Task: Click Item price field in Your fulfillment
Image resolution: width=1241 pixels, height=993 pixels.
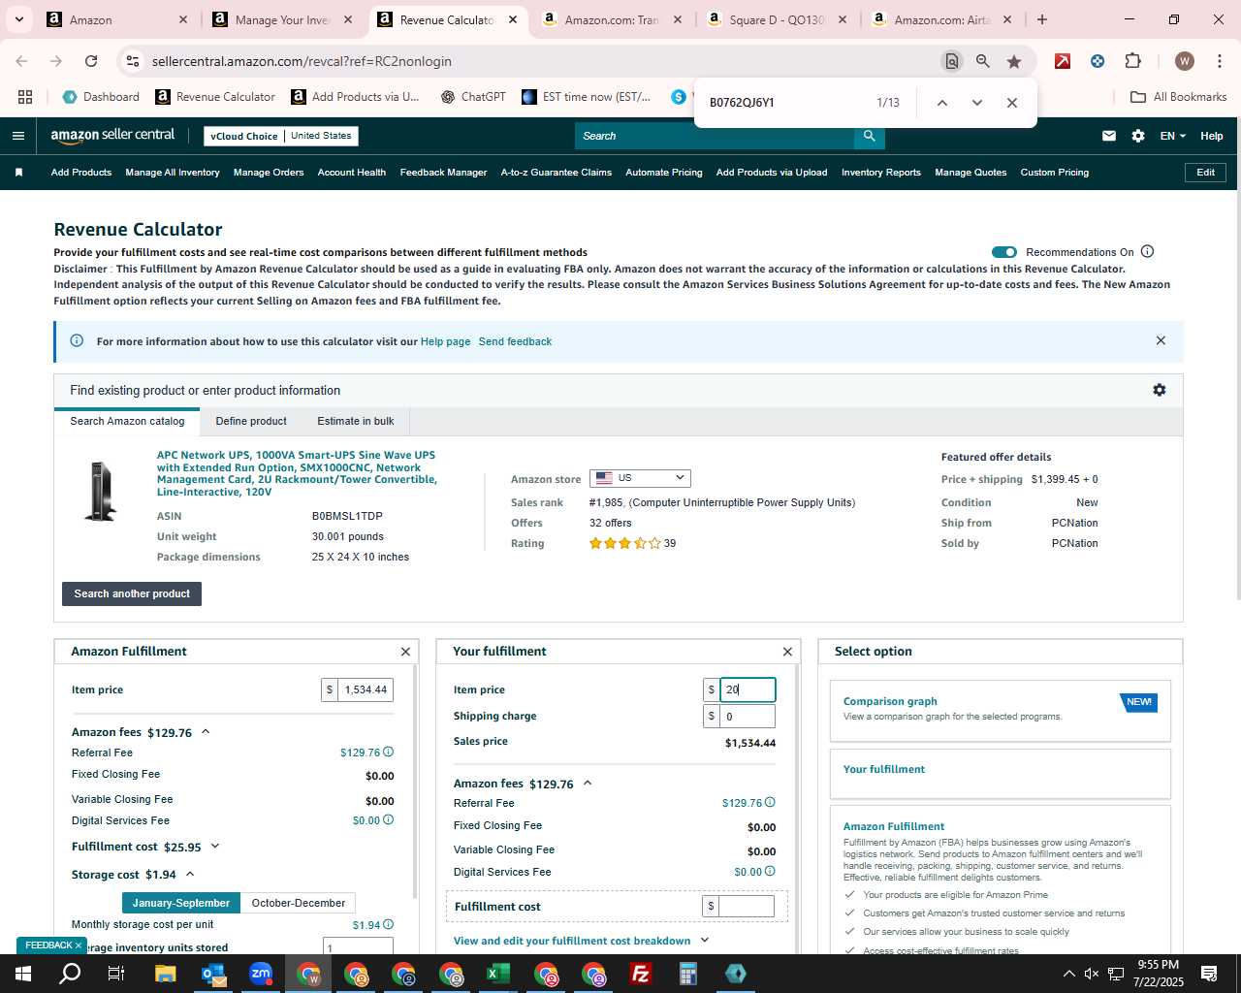Action: [x=747, y=689]
